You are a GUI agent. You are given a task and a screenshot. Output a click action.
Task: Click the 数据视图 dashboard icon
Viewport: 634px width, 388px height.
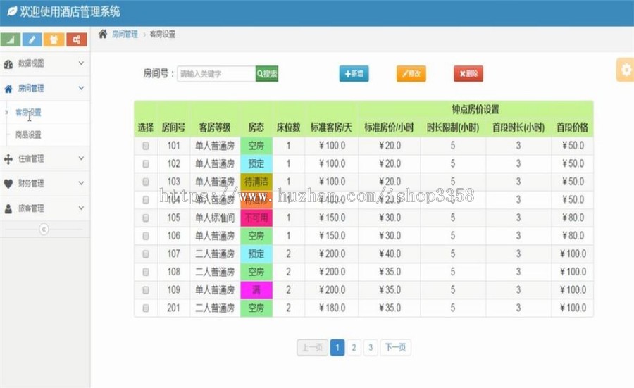pyautogui.click(x=8, y=64)
